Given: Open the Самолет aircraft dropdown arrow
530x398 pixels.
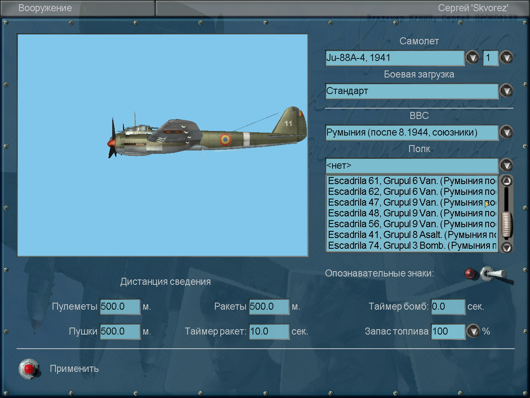Looking at the screenshot, I should 472,58.
